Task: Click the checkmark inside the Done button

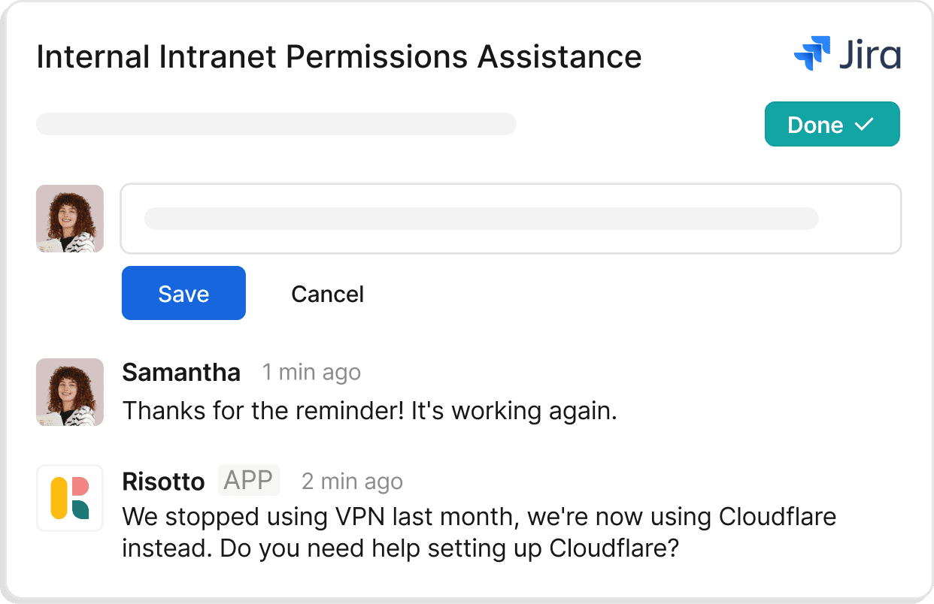Action: point(864,124)
